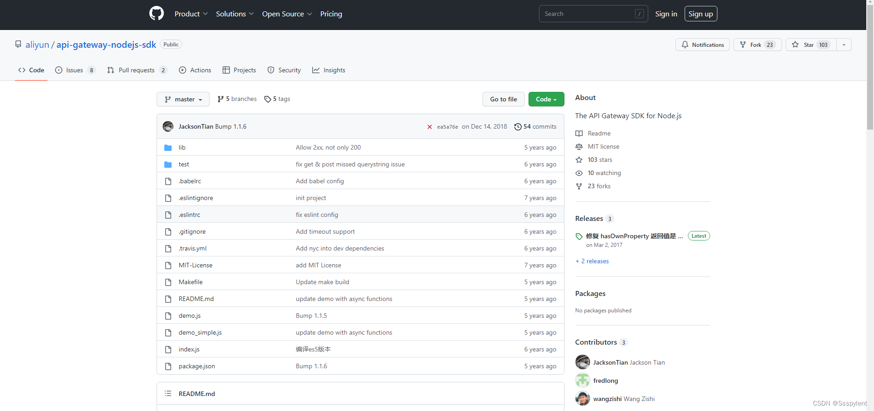The image size is (874, 411).
Task: Open the demo.js file
Action: tap(190, 316)
